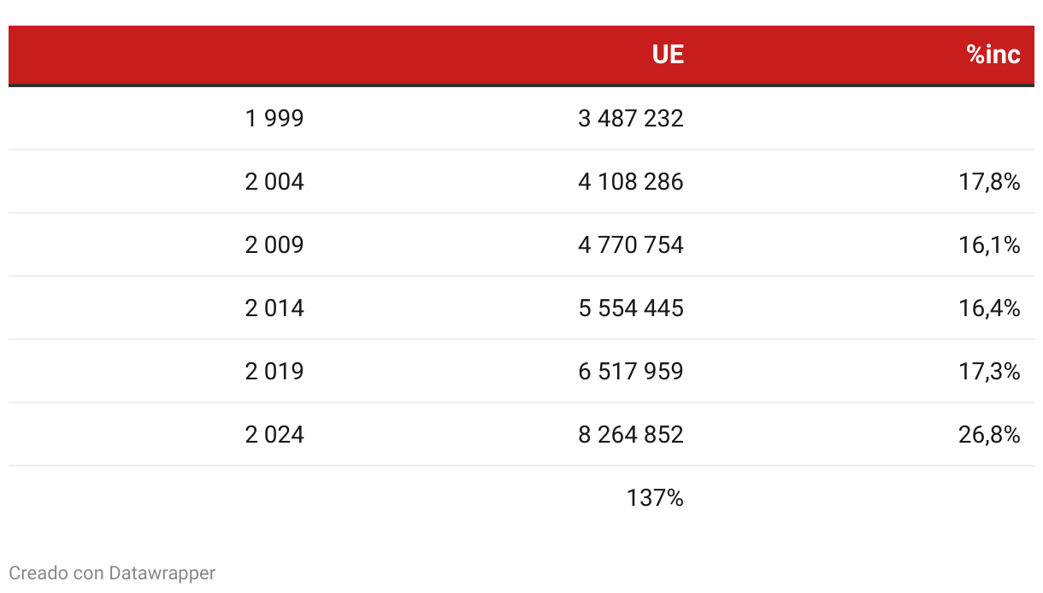The image size is (1043, 593).
Task: Click the 17,3% increase cell
Action: [989, 372]
